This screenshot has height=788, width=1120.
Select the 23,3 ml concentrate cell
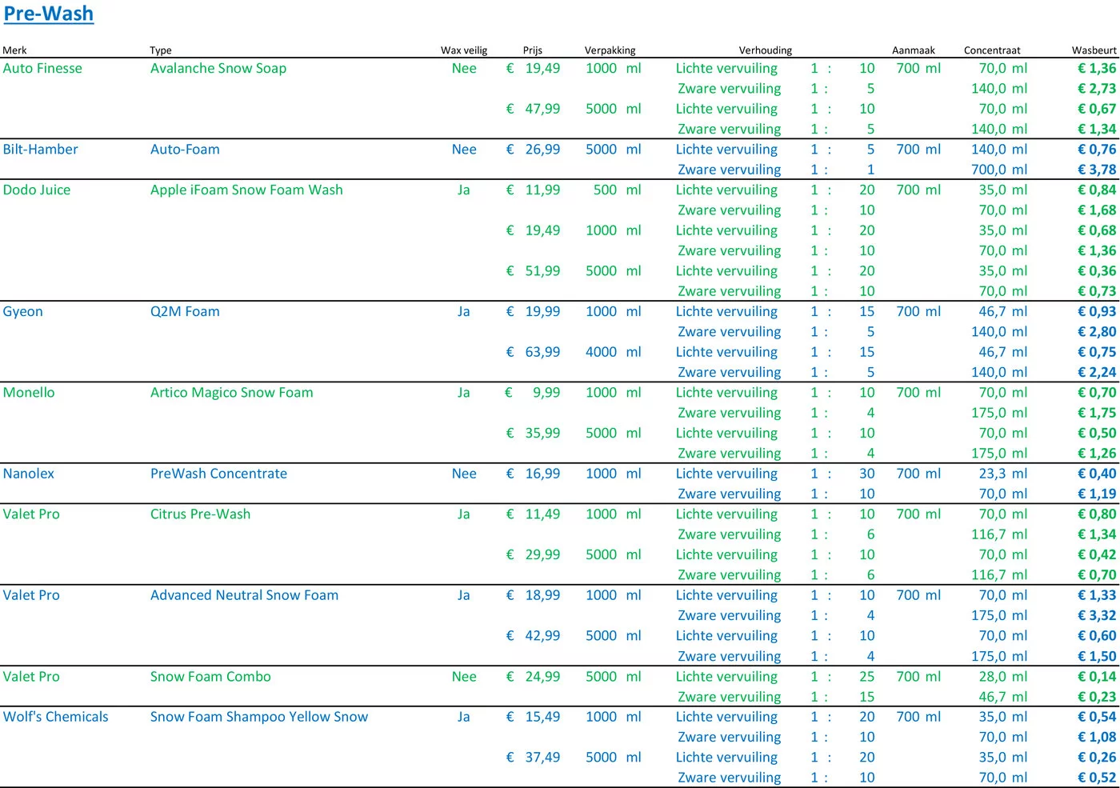tap(1003, 473)
